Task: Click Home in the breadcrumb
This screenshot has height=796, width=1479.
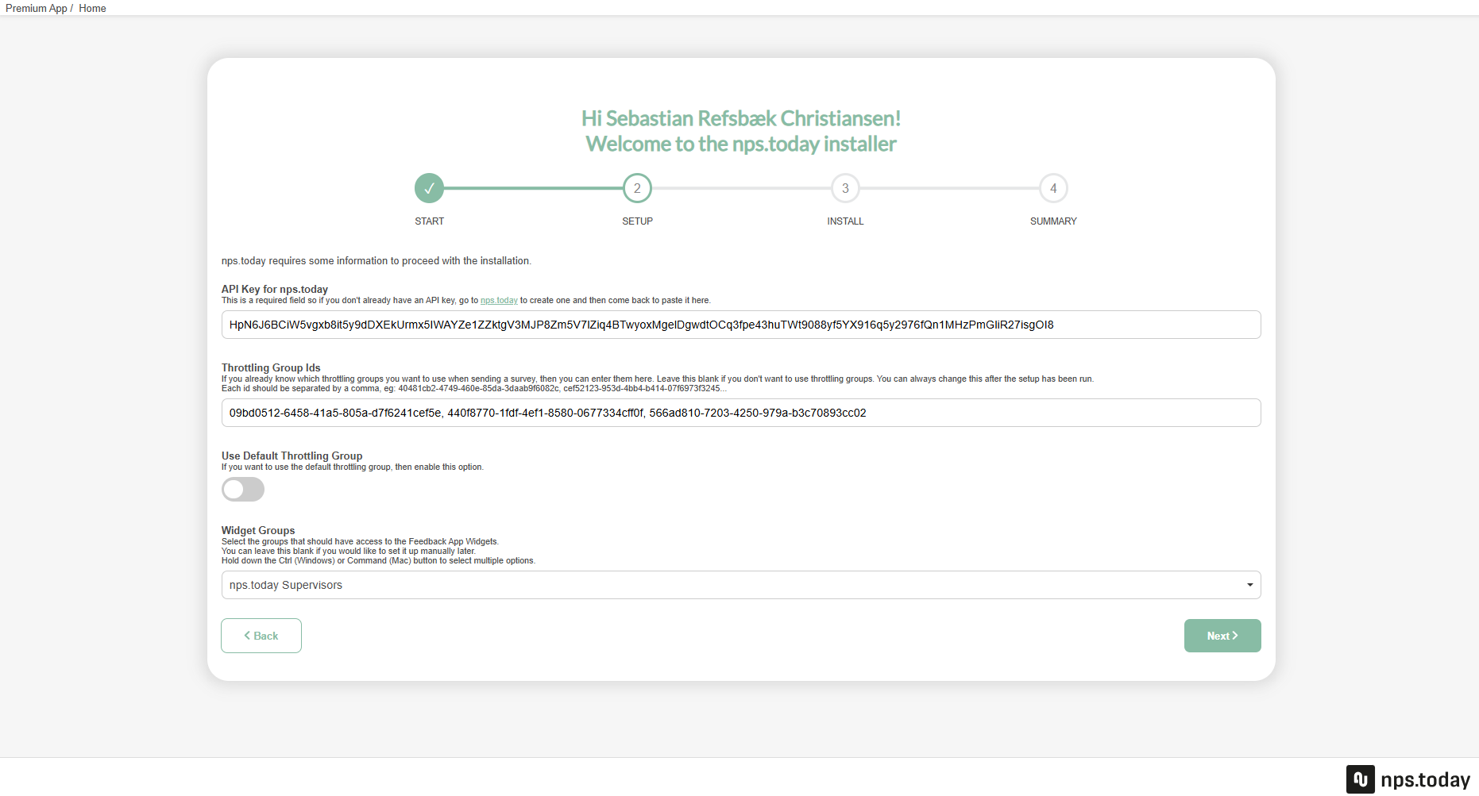Action: click(x=92, y=8)
